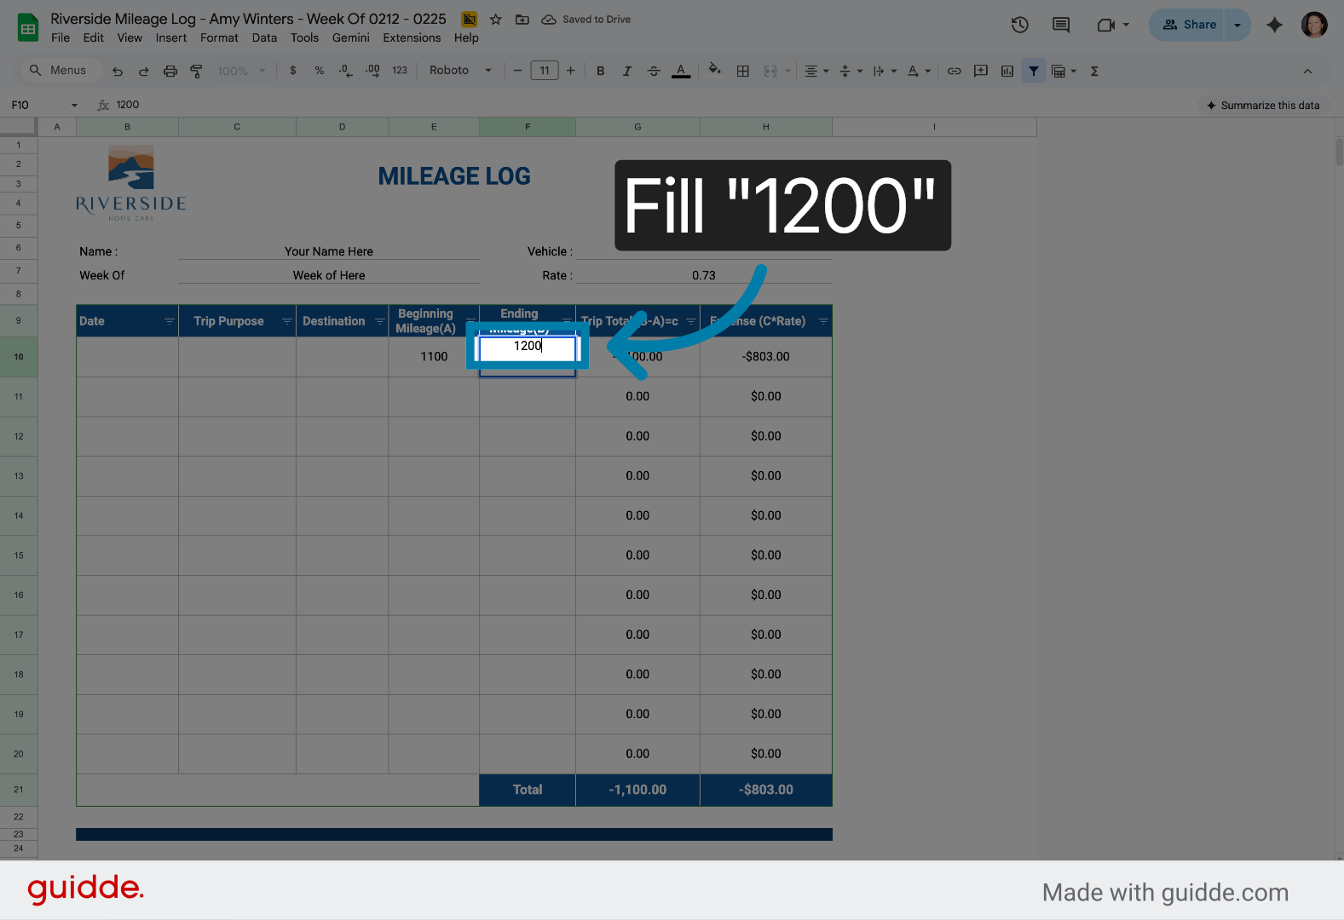The width and height of the screenshot is (1344, 920).
Task: Open the Name box dropdown arrow
Action: 74,106
